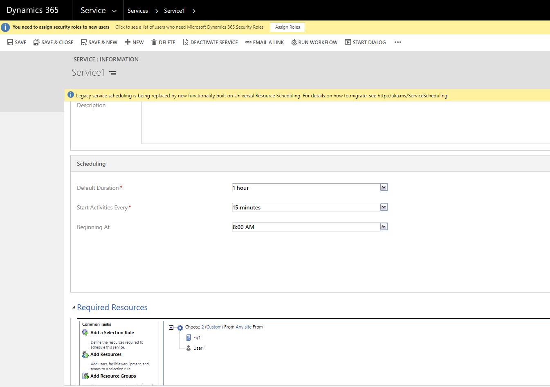Select Service1 in breadcrumb
Screen dimensions: 550x387
point(174,11)
